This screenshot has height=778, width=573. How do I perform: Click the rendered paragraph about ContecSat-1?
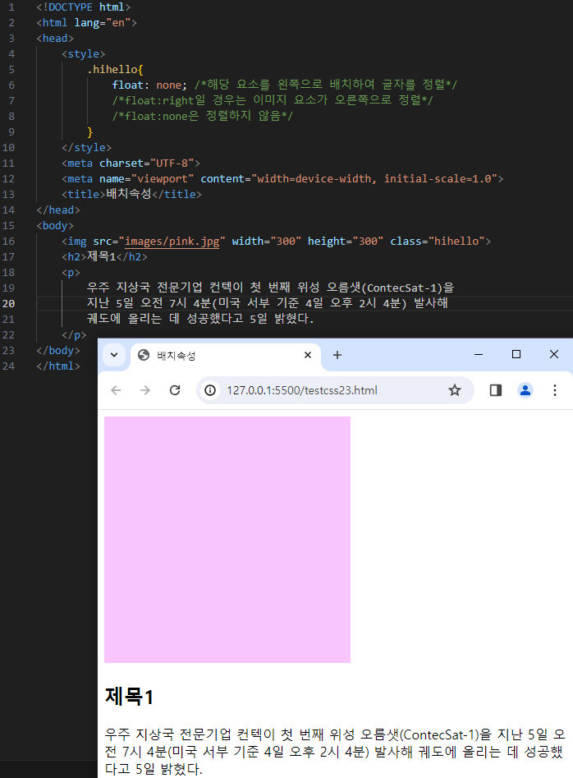point(335,752)
